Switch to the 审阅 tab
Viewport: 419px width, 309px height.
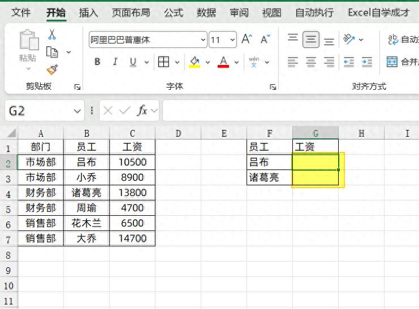[239, 12]
